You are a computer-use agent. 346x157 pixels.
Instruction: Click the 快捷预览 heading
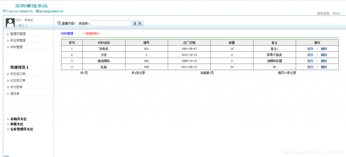point(19,67)
